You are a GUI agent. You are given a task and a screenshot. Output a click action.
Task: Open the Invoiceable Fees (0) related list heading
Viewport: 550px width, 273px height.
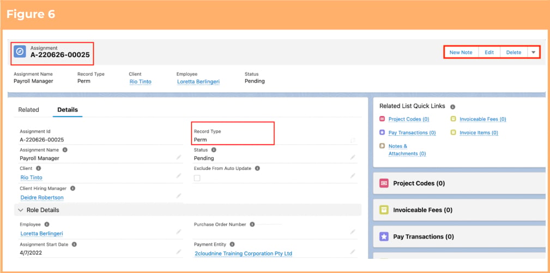[422, 210]
